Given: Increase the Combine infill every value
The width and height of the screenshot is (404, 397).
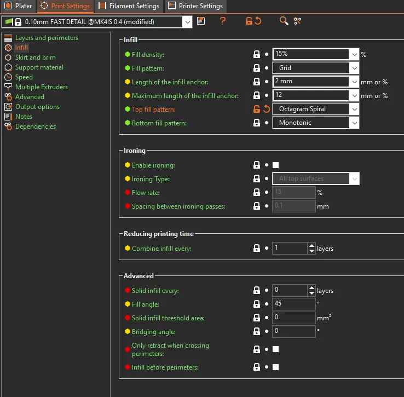Looking at the screenshot, I should (x=311, y=245).
